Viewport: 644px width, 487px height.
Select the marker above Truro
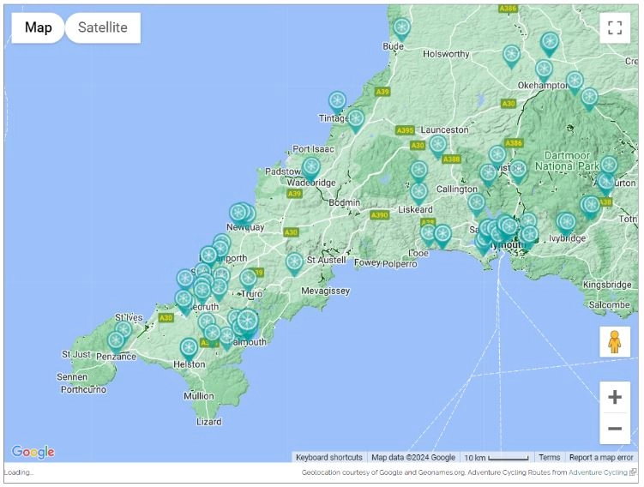[248, 280]
